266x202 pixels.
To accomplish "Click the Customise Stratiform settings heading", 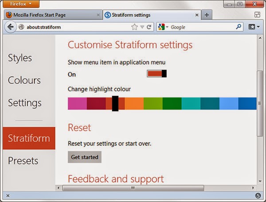I will click(x=130, y=45).
